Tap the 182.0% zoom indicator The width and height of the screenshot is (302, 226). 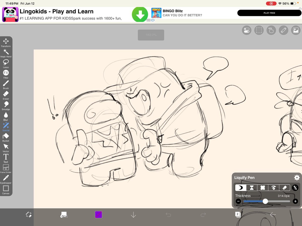coord(151,35)
